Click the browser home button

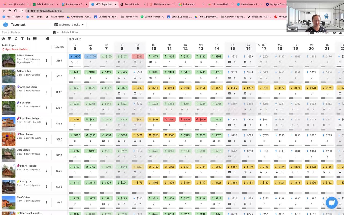click(x=21, y=11)
